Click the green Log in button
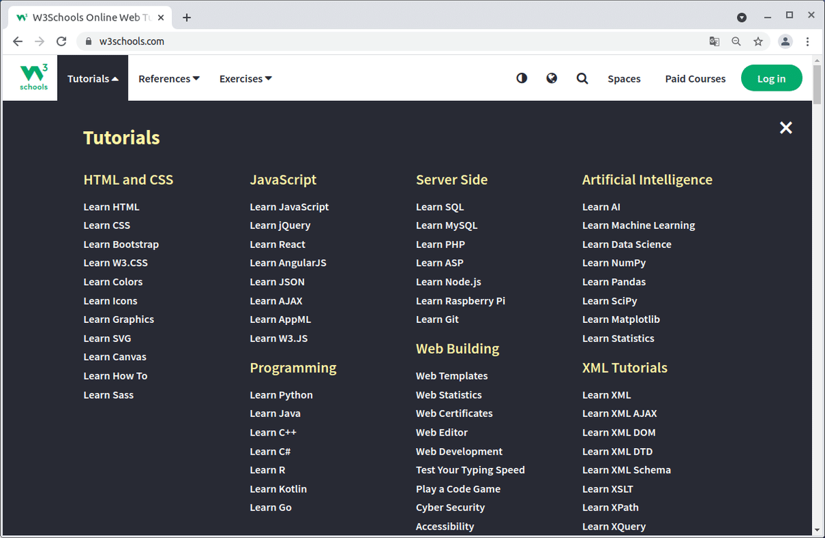 [771, 78]
